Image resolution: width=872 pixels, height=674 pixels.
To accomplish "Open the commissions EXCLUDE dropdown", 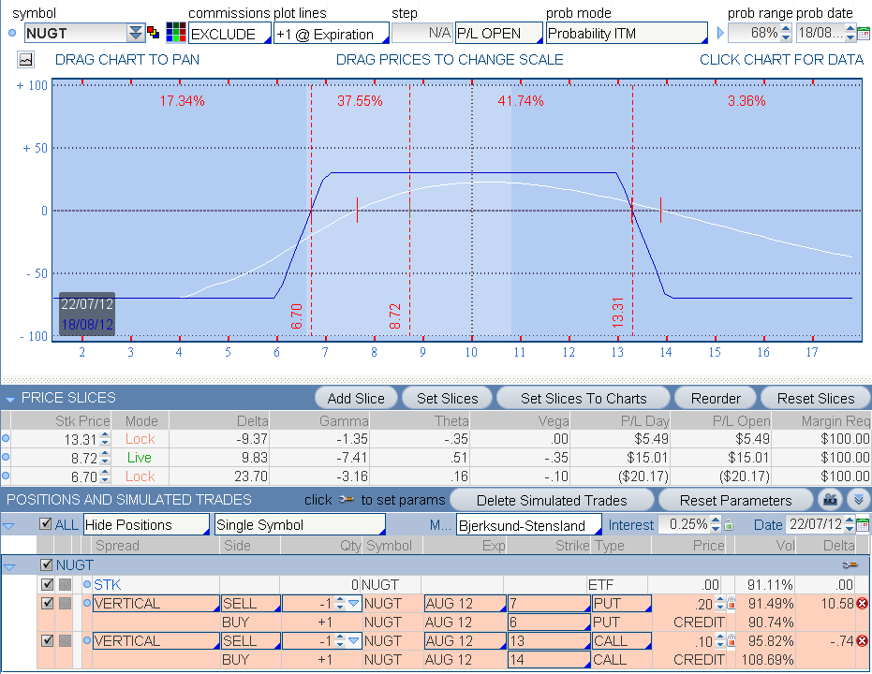I will [x=229, y=34].
